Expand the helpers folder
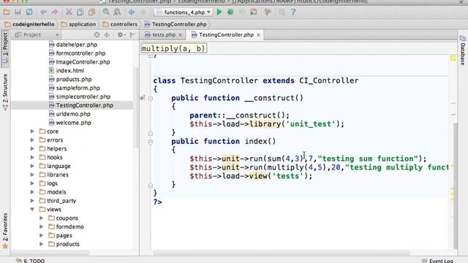This screenshot has height=263, width=468. pyautogui.click(x=32, y=148)
